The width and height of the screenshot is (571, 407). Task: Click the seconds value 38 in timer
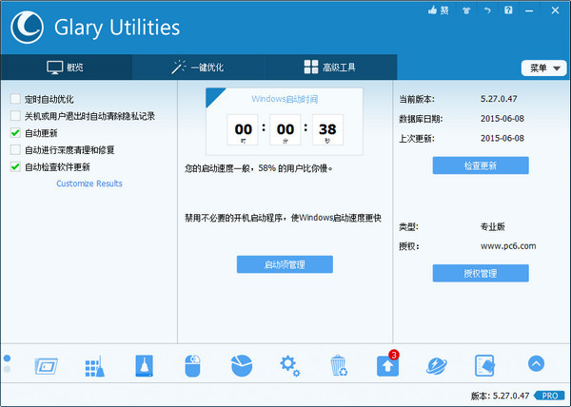[x=327, y=129]
